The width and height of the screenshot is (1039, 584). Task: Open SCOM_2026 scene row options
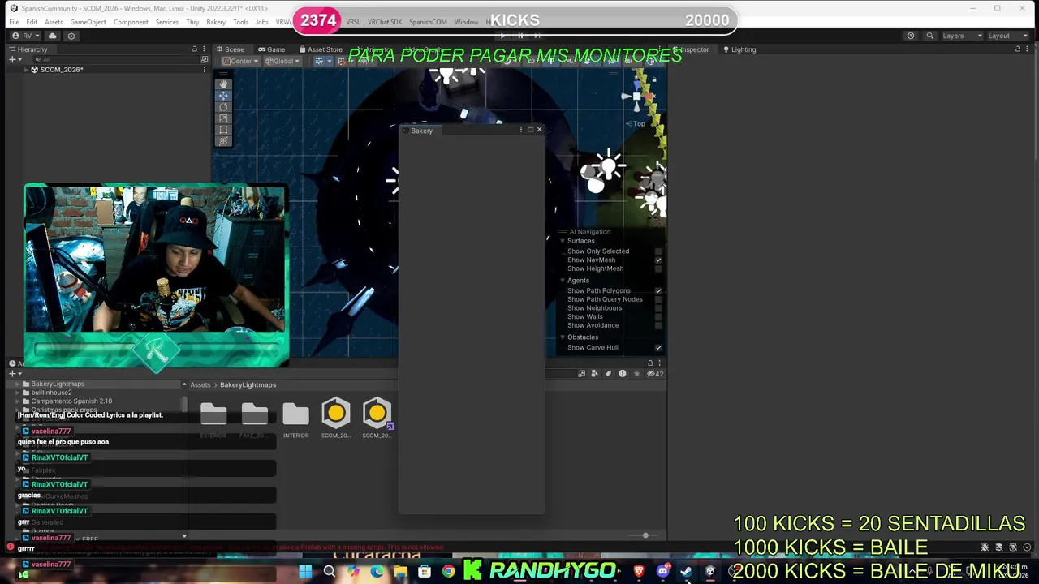tap(205, 70)
